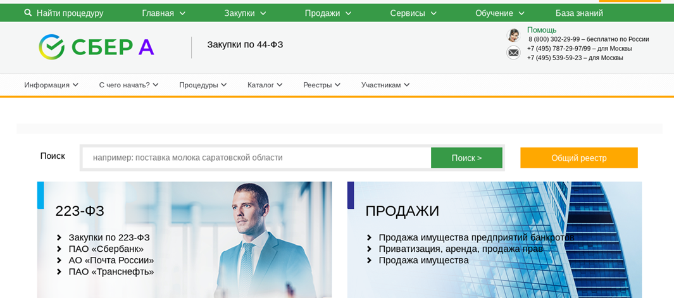The height and width of the screenshot is (298, 674).
Task: Expand the chevron beside Главная
Action: 182,13
